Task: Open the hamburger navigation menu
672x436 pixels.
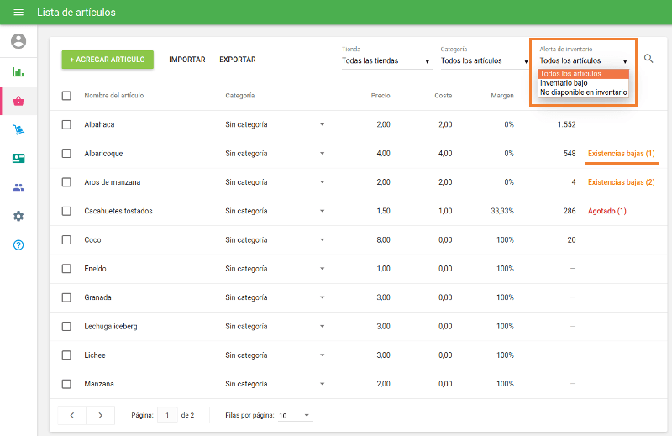Action: click(x=18, y=13)
